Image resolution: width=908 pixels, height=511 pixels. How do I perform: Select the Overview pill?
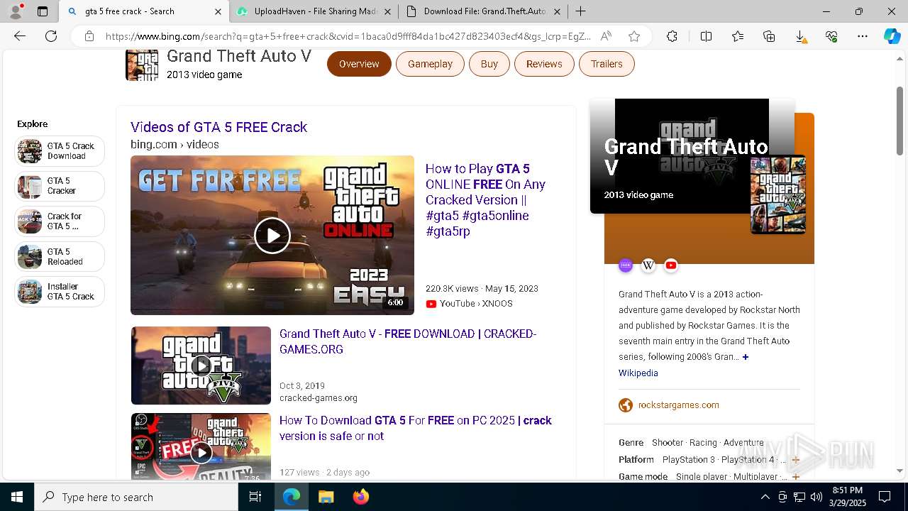tap(359, 64)
